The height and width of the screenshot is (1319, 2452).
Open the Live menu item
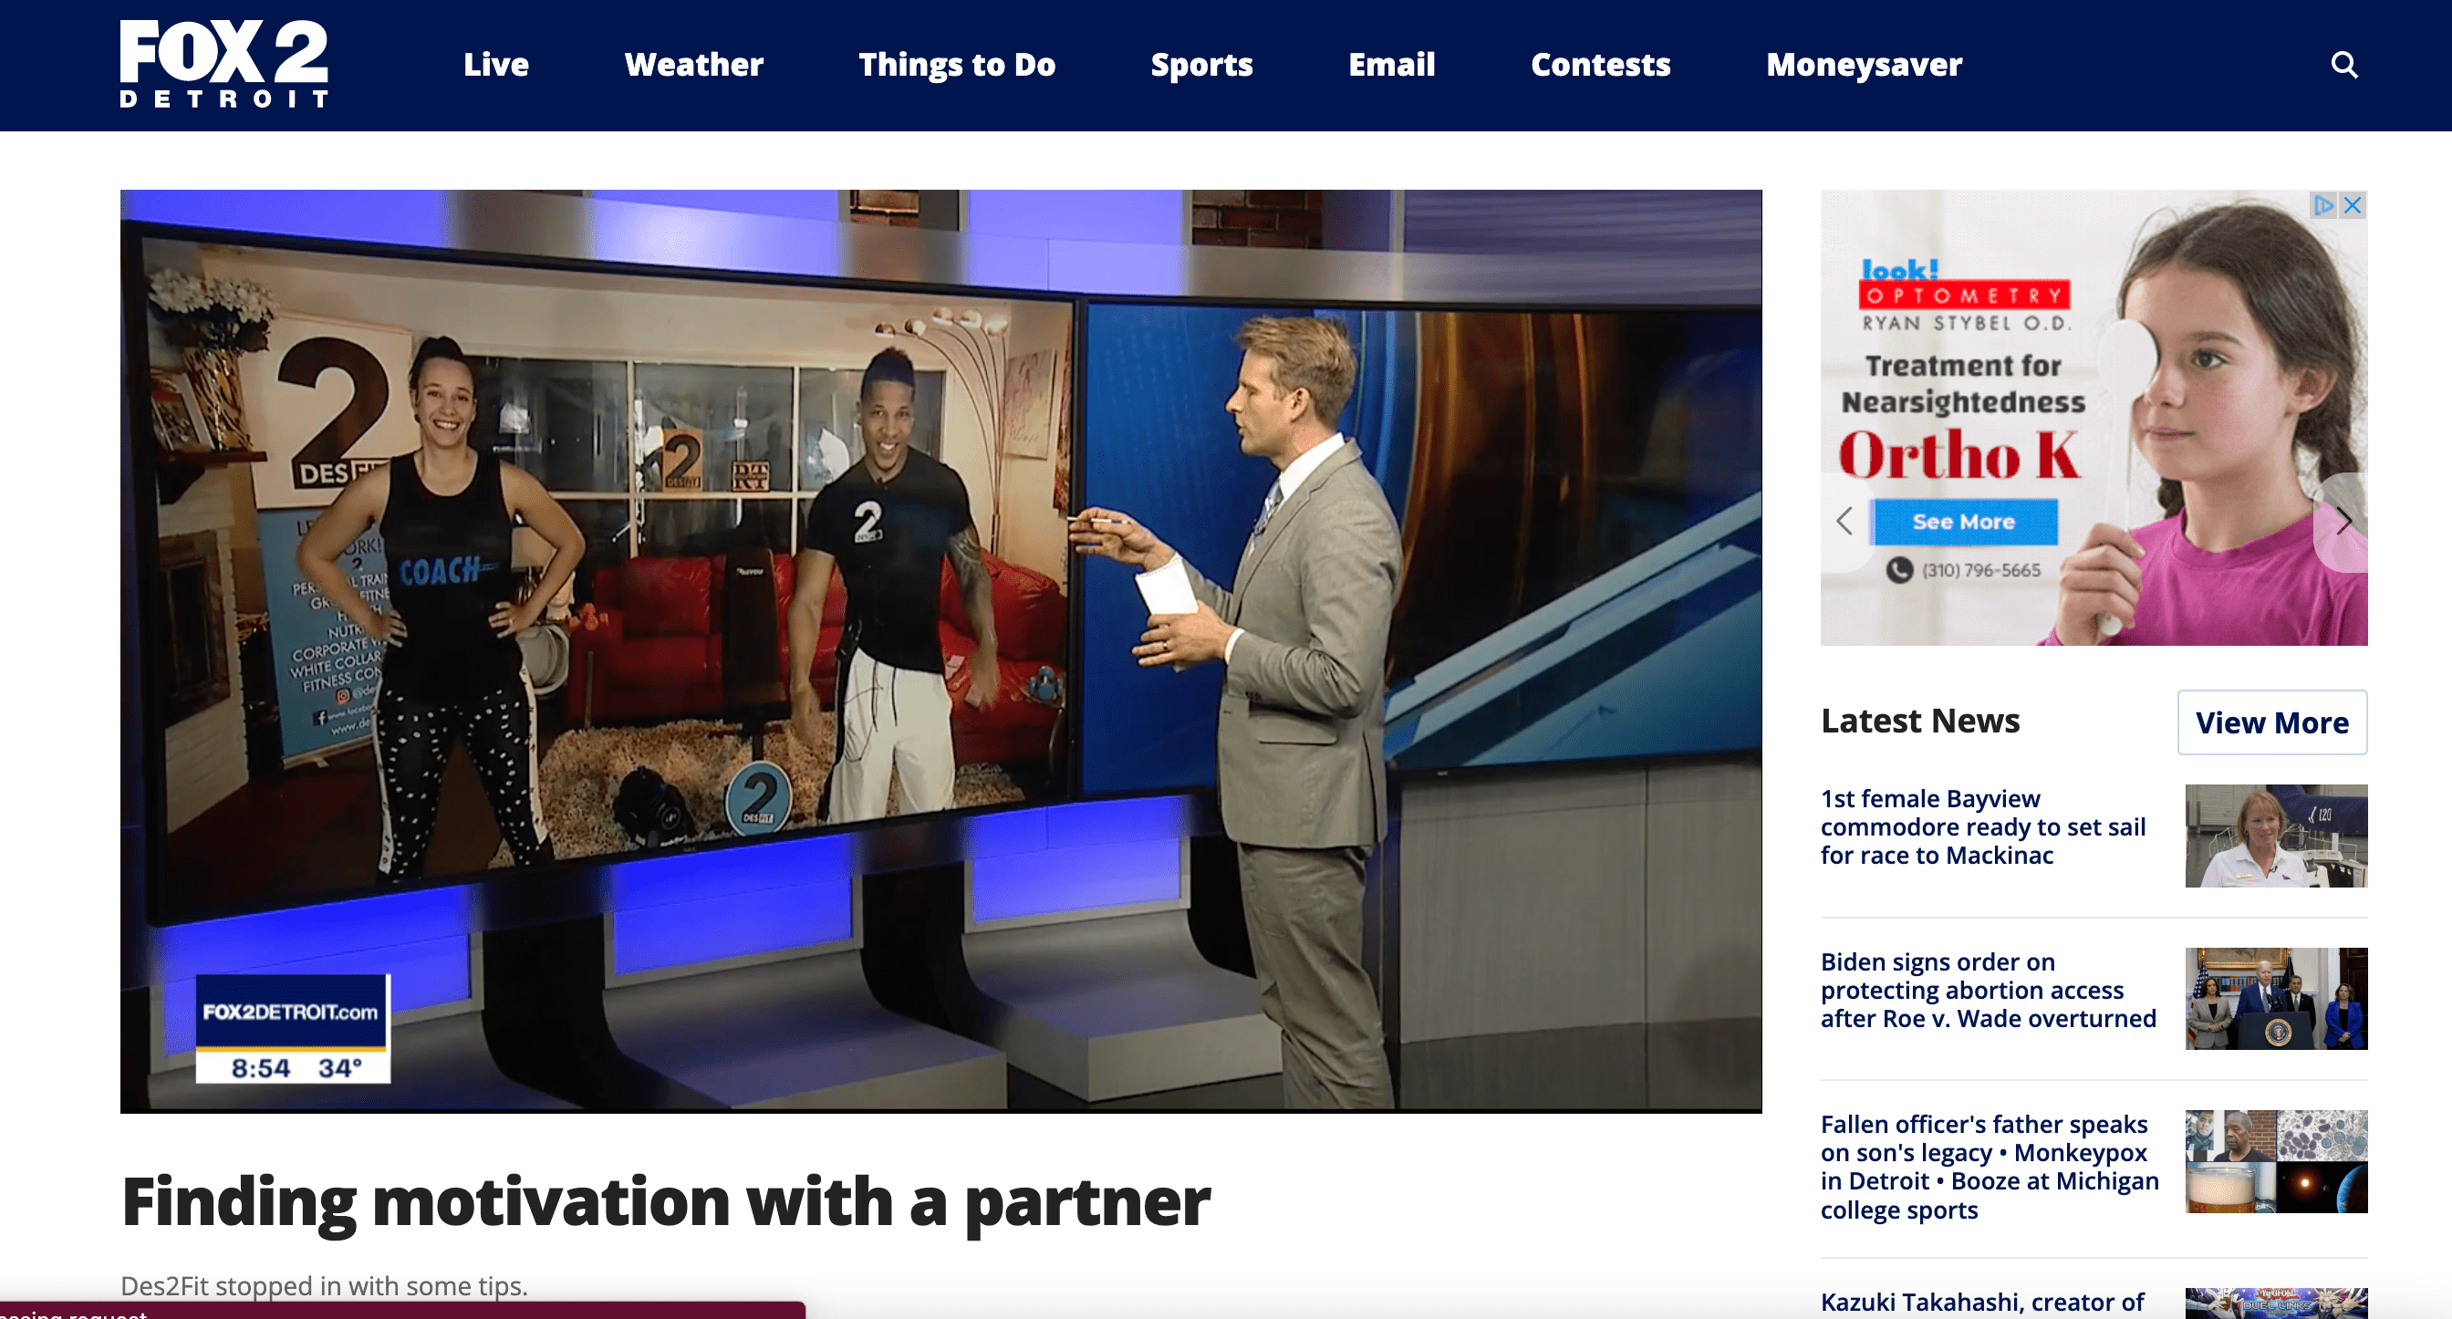(x=495, y=65)
